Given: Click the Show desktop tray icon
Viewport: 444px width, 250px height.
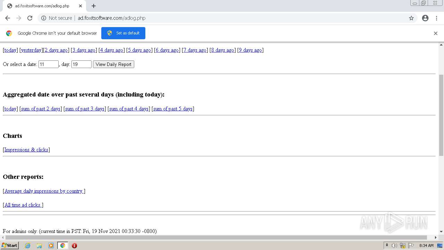Looking at the screenshot, I should click(440, 245).
